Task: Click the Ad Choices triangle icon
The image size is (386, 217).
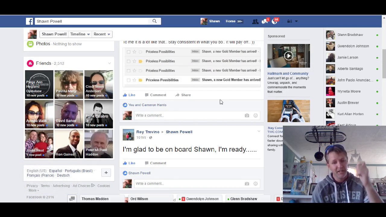Action: pos(93,186)
